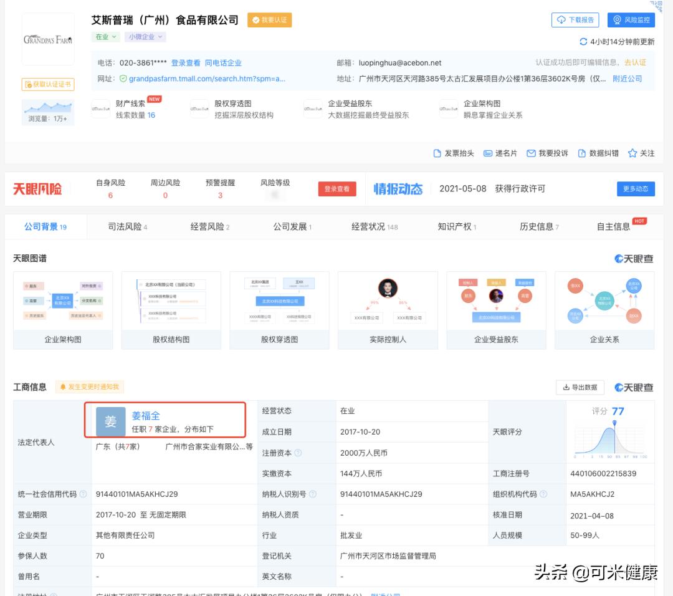The image size is (673, 596).
Task: Click the 递名片 business card icon
Action: click(488, 153)
